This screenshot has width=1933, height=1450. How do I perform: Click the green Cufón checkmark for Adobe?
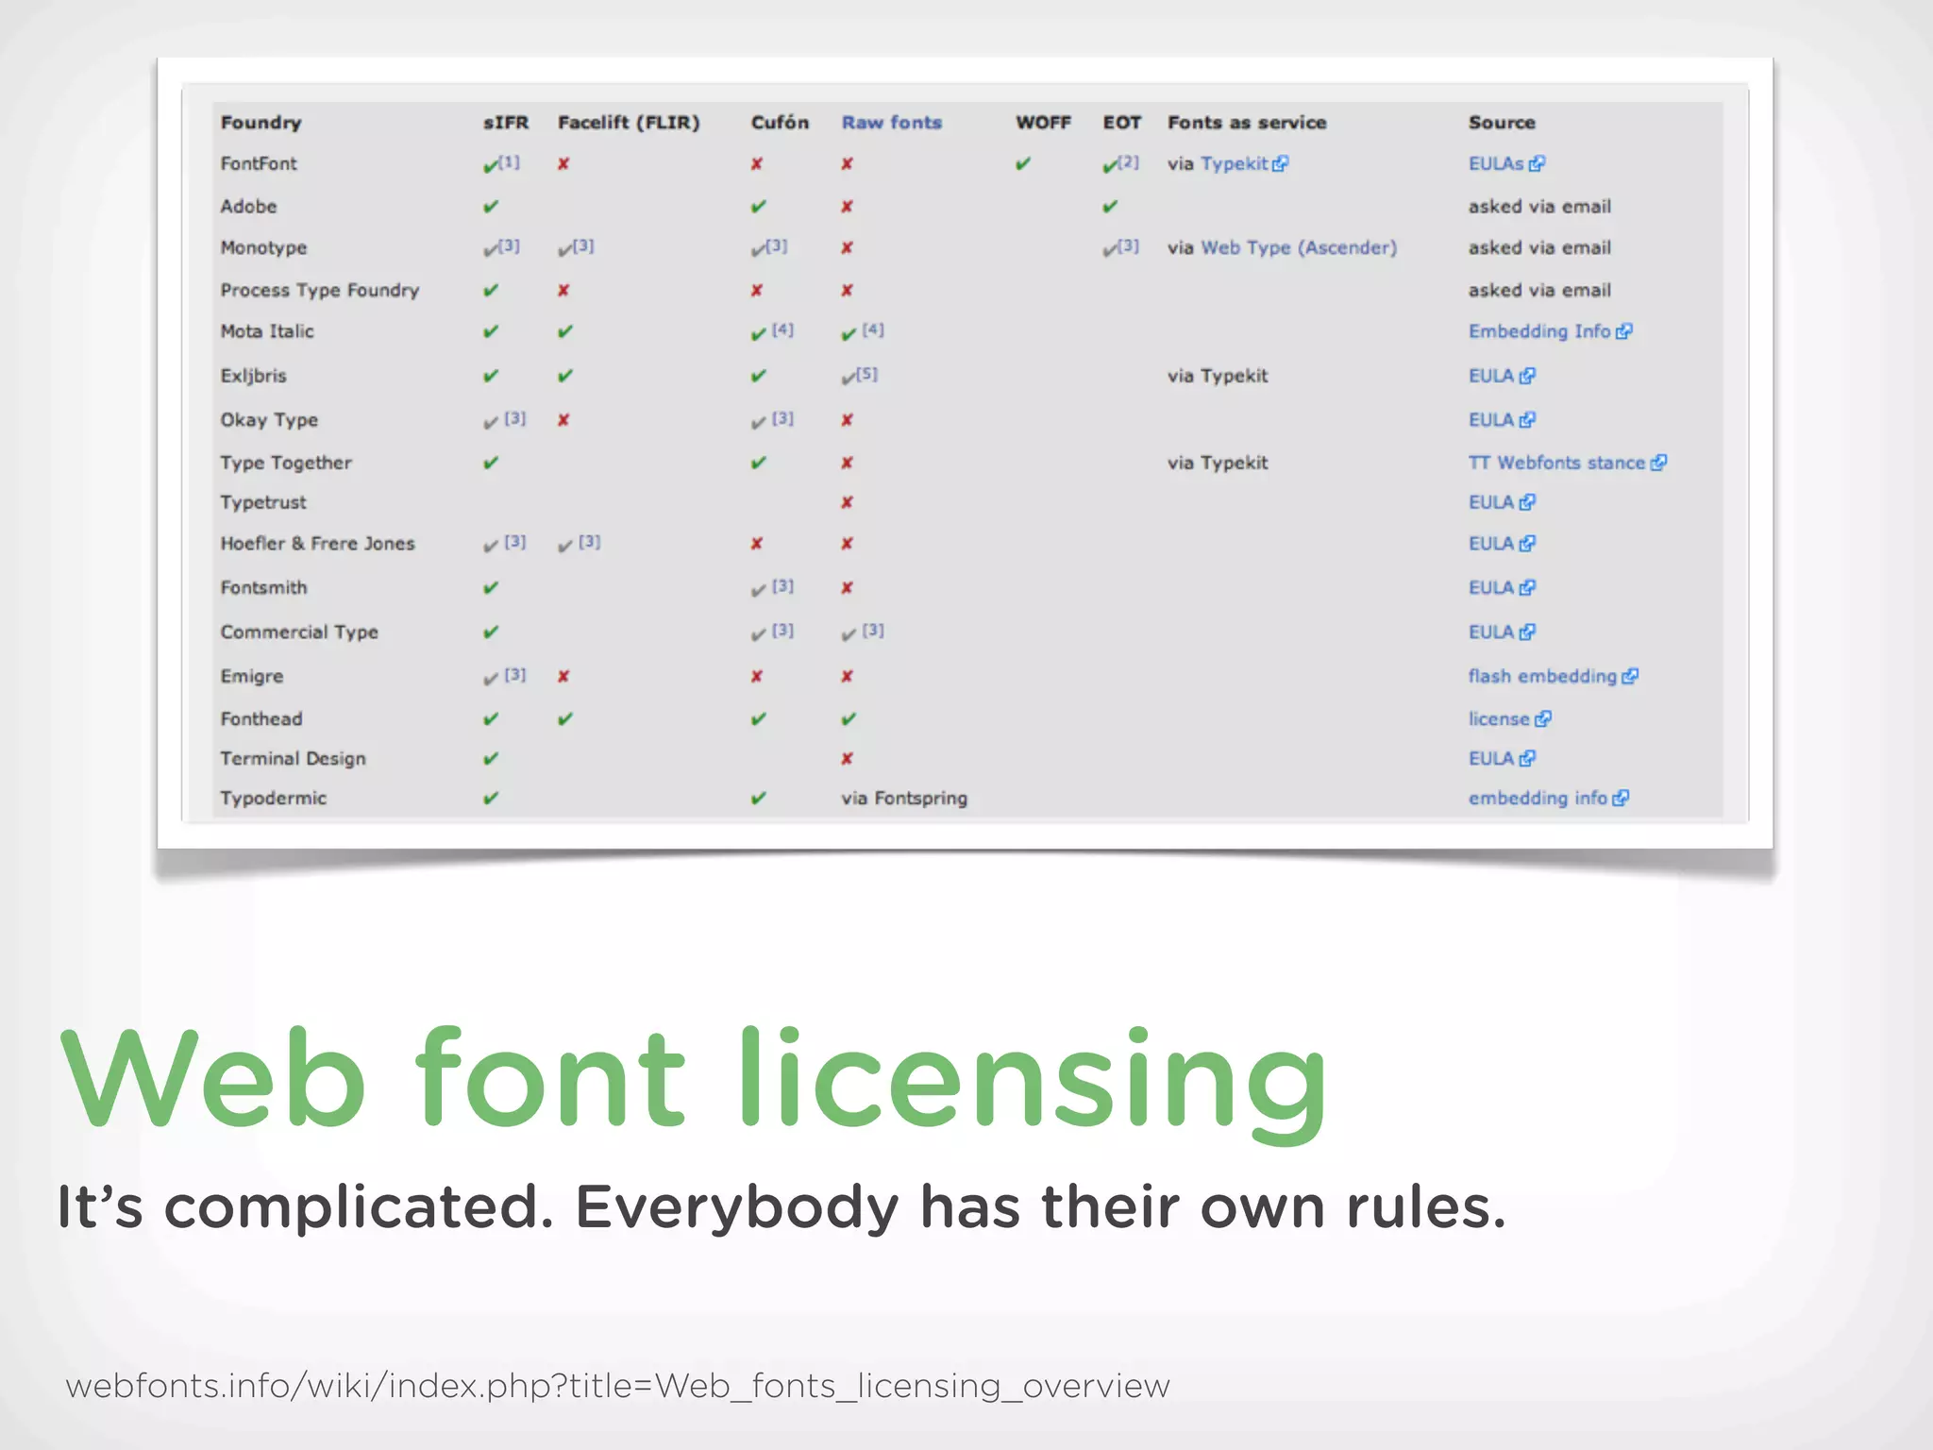(x=759, y=206)
